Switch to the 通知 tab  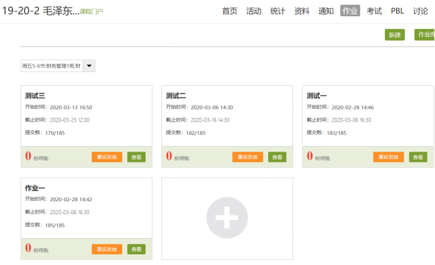tap(326, 11)
